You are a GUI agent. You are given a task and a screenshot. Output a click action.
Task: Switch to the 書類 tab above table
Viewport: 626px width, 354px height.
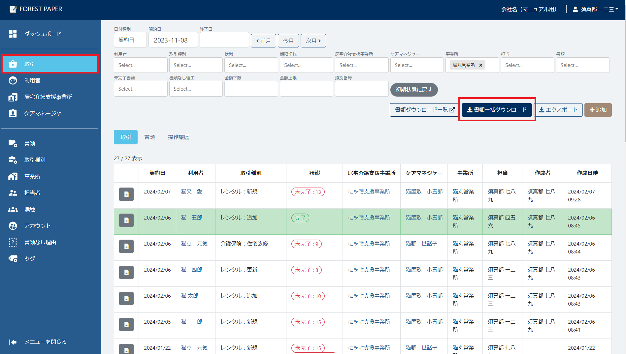tap(149, 137)
